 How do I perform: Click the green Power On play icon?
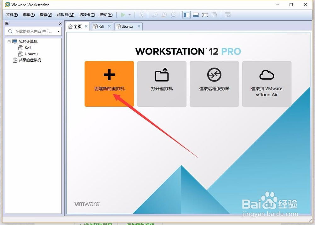coord(123,15)
